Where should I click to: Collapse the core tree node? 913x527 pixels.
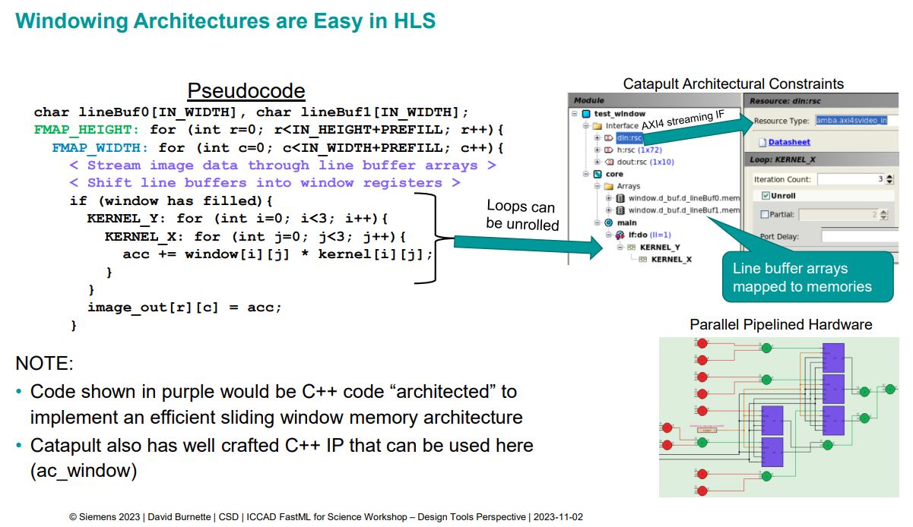[585, 174]
